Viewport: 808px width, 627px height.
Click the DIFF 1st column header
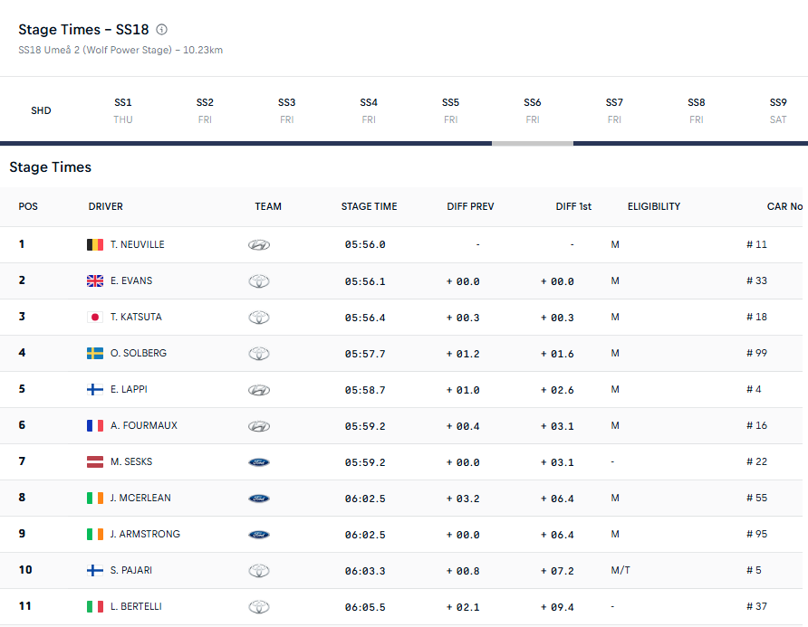(x=573, y=206)
